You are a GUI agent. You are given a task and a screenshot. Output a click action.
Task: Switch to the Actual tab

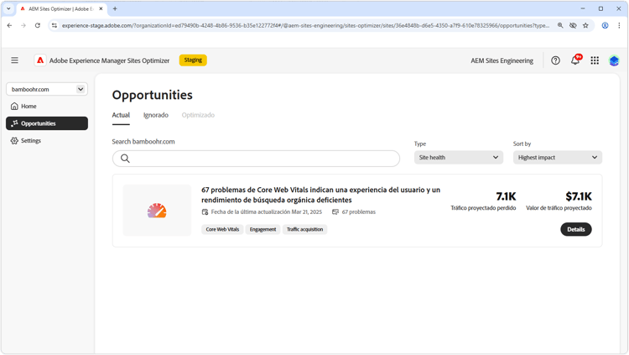(121, 115)
